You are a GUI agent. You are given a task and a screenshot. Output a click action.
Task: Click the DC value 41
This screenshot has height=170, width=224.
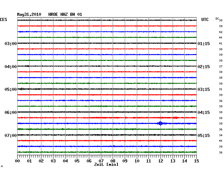point(221,43)
